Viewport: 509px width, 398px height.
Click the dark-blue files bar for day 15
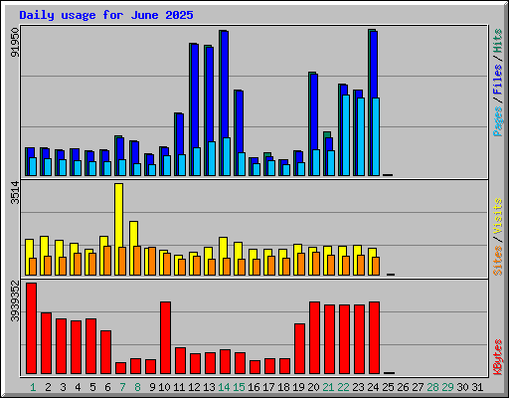[x=240, y=121]
